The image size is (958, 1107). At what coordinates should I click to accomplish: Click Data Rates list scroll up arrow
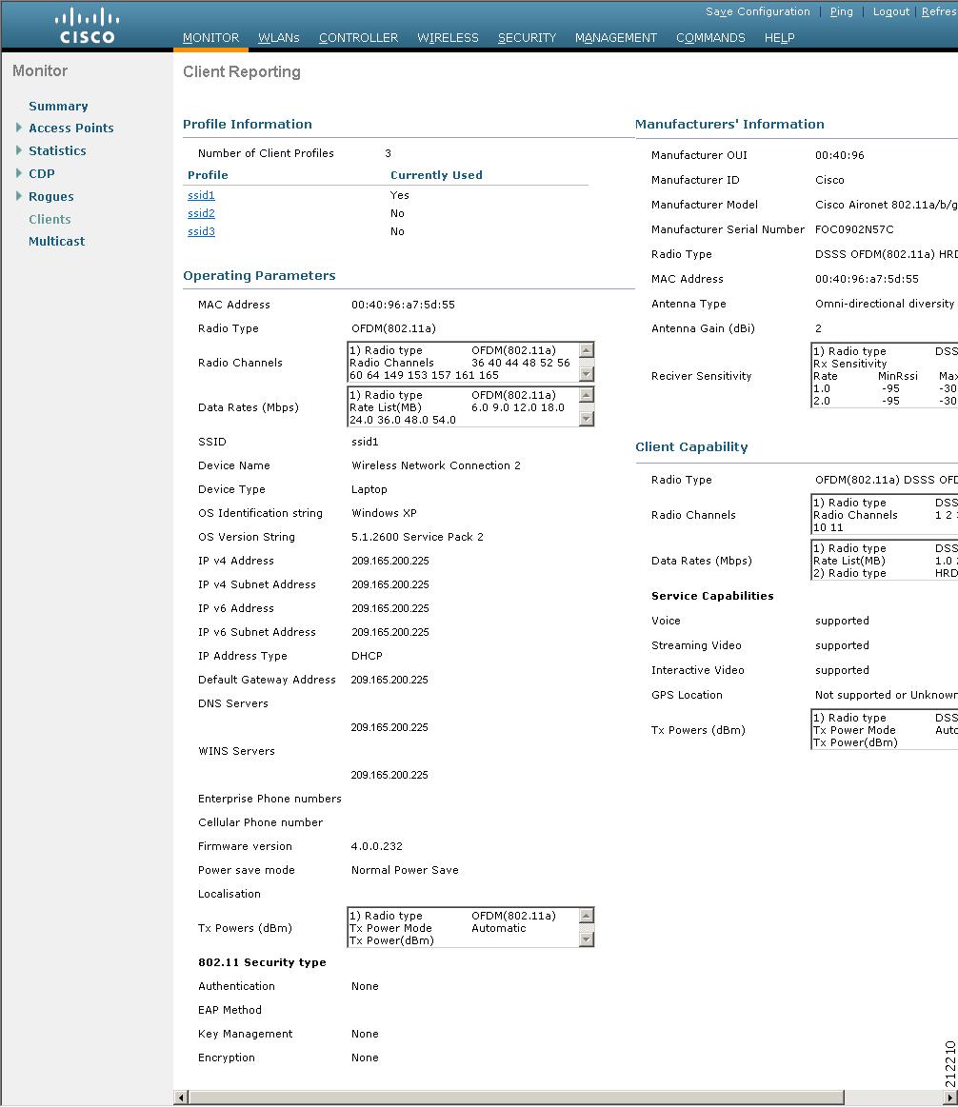coord(586,395)
